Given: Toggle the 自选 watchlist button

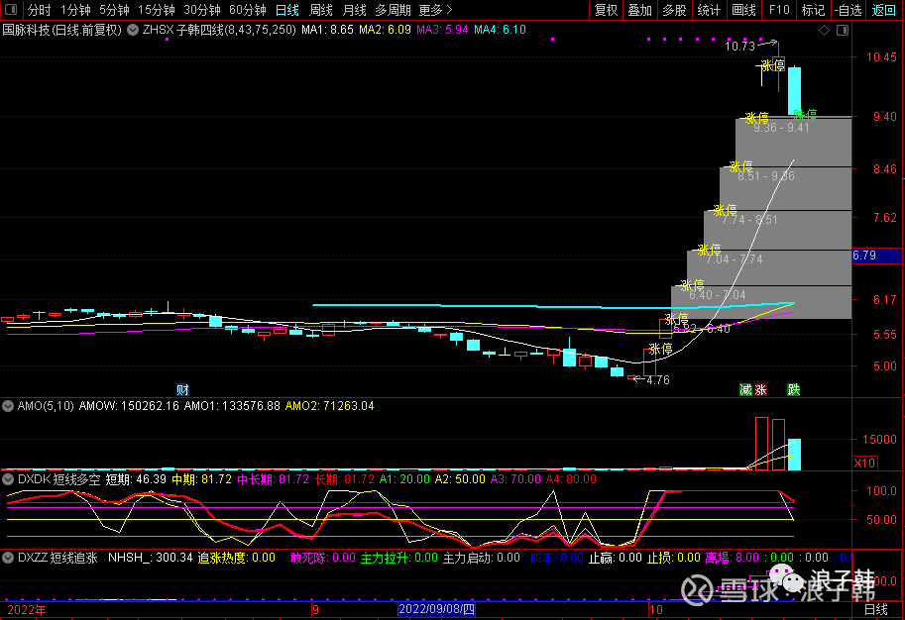Looking at the screenshot, I should point(848,10).
